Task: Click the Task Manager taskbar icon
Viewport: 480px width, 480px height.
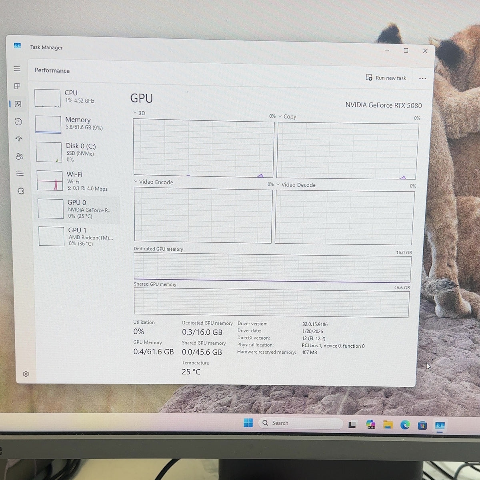Action: [440, 426]
